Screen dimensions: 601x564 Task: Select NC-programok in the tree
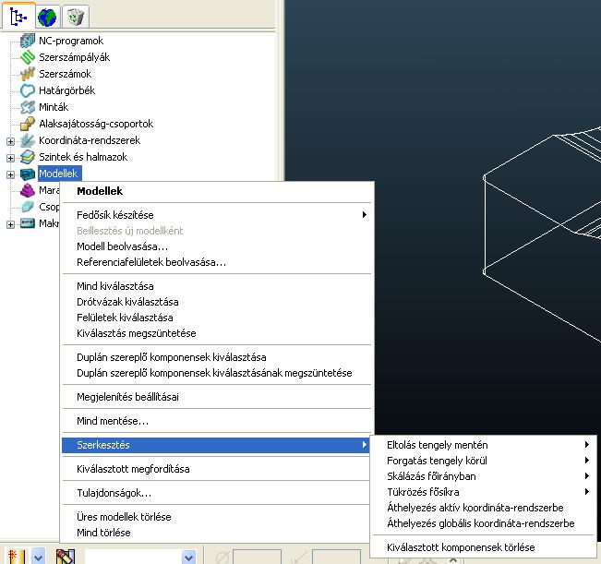(71, 41)
